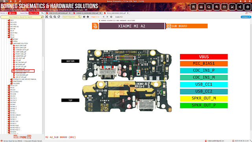Open the first header icon with document symbol
Screen dimensions: 252x142
tap(193, 7)
